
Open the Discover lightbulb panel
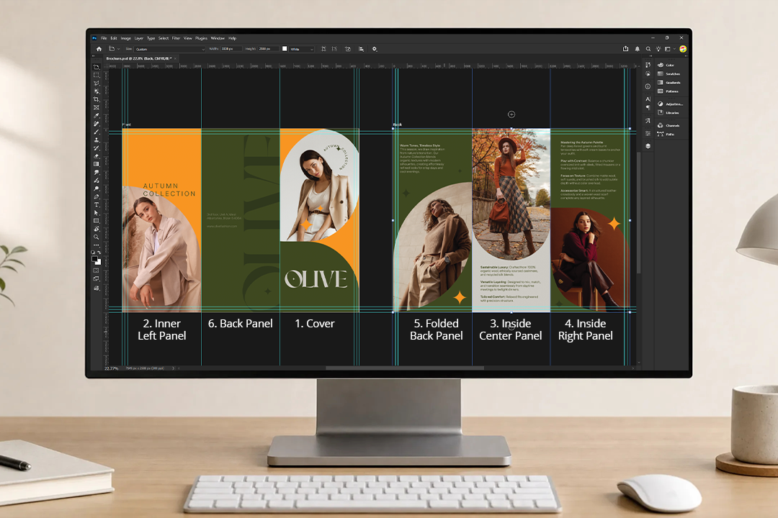(x=658, y=49)
